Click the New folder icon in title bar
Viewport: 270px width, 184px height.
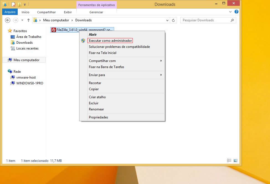point(19,4)
